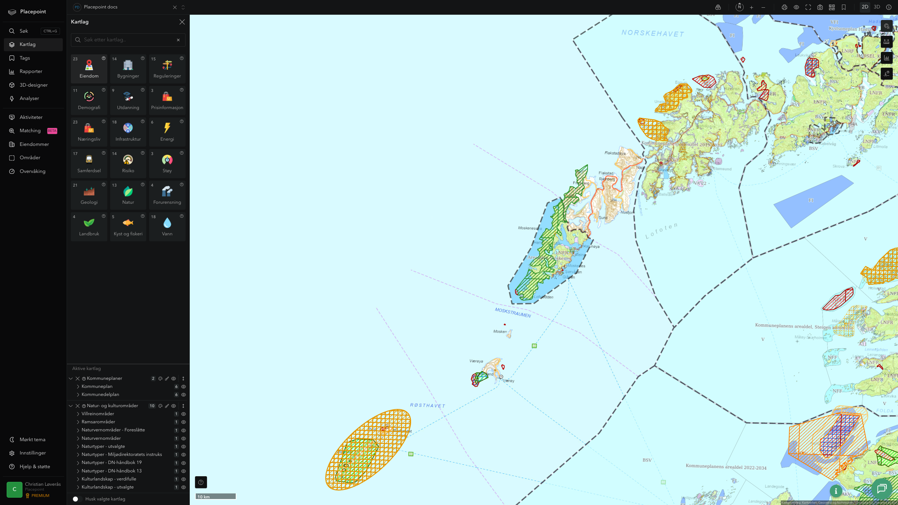Open Tags in the sidebar
The image size is (898, 505).
pos(33,58)
